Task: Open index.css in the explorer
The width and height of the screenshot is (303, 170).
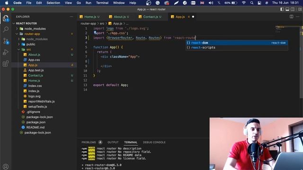Action: pos(35,86)
